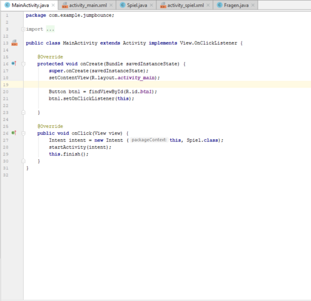Open the Spiel.java tab
Image resolution: width=311 pixels, height=301 pixels.
[137, 5]
